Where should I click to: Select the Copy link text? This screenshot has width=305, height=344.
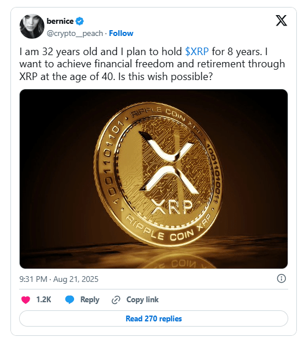pos(142,300)
